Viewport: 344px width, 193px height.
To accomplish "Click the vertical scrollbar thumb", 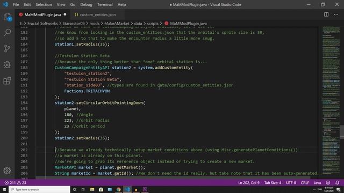I will (342, 132).
